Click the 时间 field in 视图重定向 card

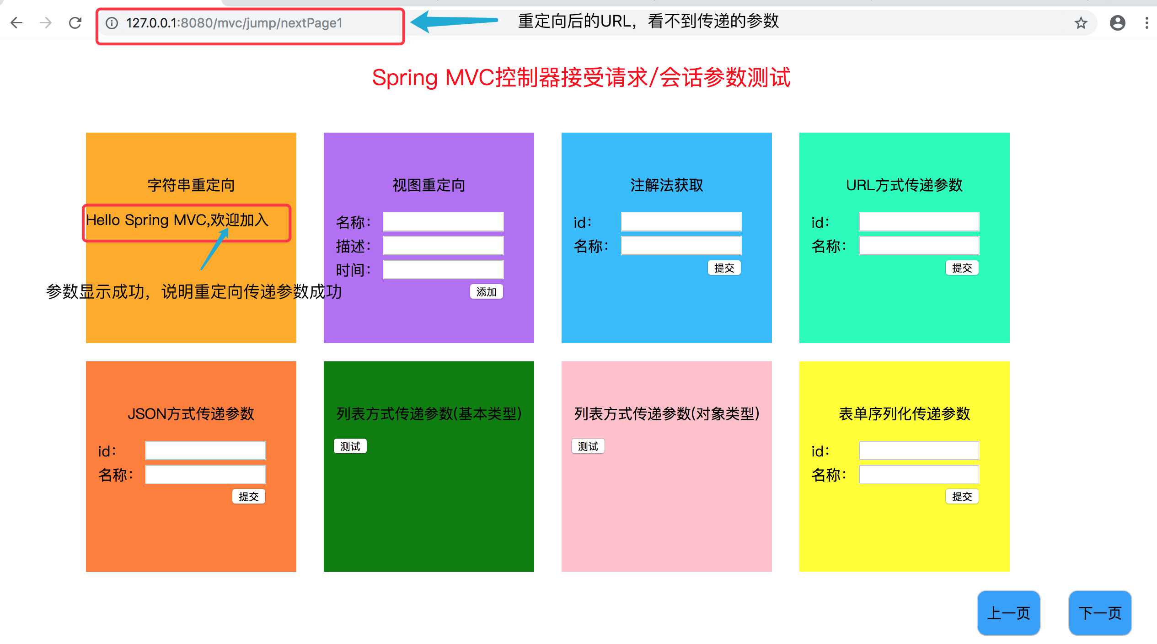[443, 269]
